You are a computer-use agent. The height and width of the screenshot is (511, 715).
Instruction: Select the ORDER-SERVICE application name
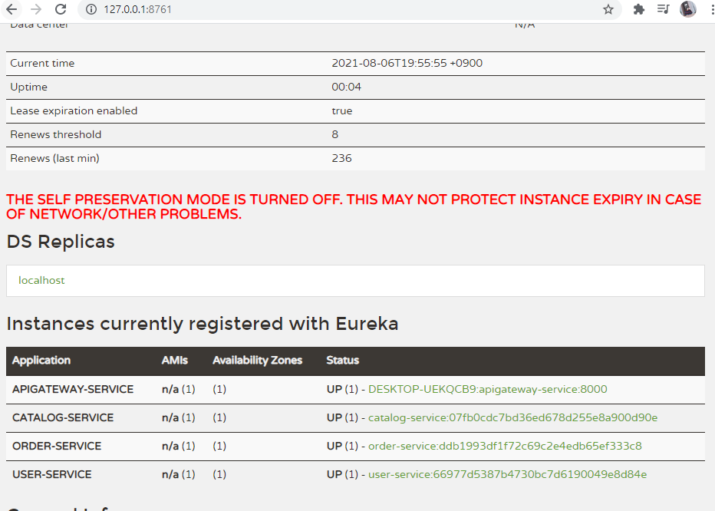tap(57, 446)
